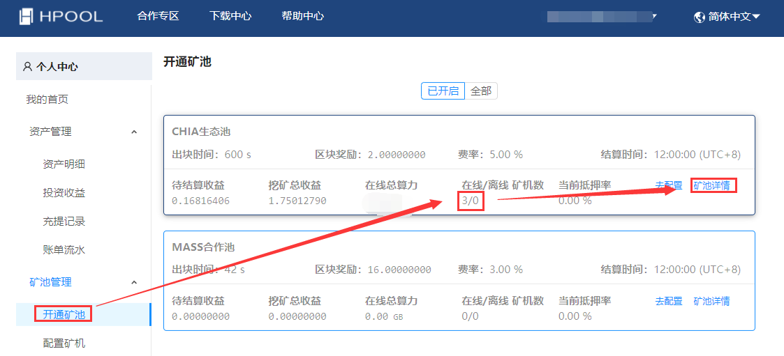Image resolution: width=784 pixels, height=356 pixels.
Task: Collapse the 矿池管理 sidebar section
Action: pyautogui.click(x=134, y=282)
